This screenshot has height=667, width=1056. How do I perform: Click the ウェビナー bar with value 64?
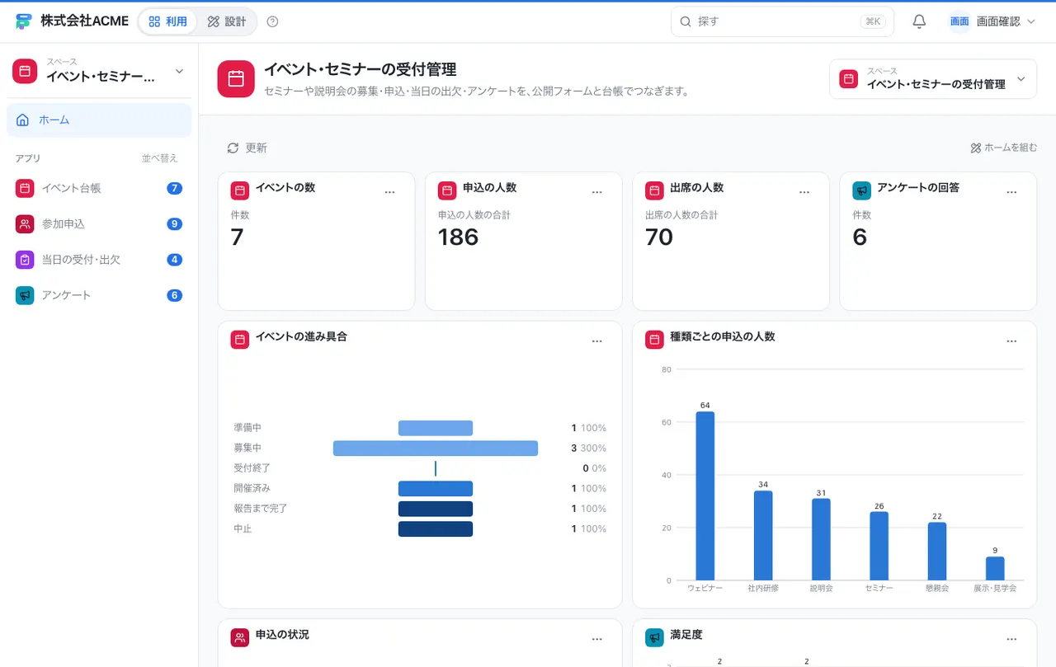pos(705,496)
